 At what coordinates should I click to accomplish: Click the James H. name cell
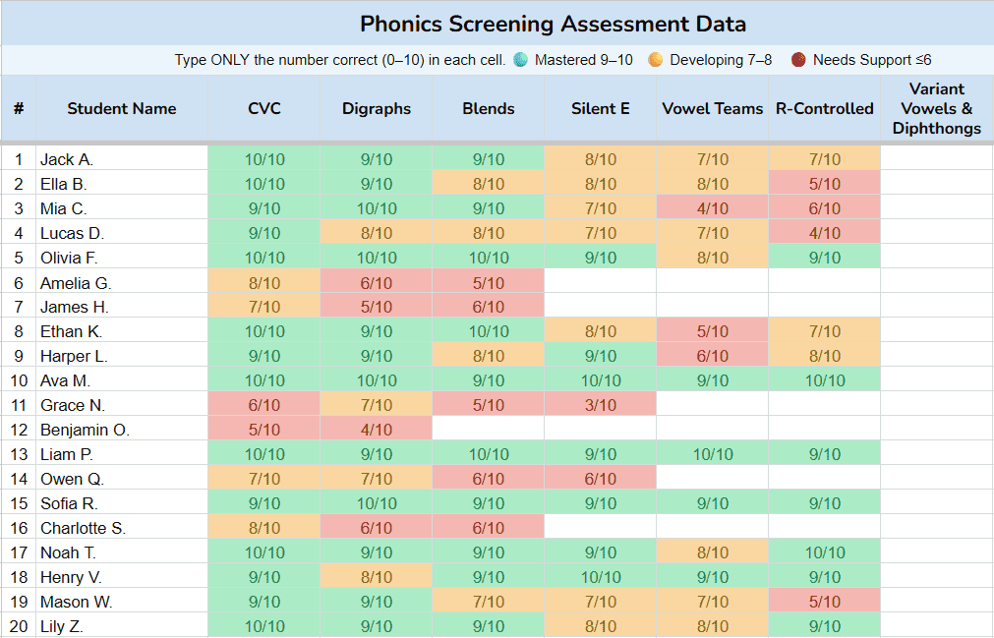point(122,307)
